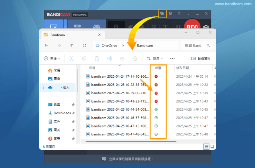Select file bandicam 2025-04-25 10-44-54-008
Viewport: 255px width, 168px height.
[118, 110]
